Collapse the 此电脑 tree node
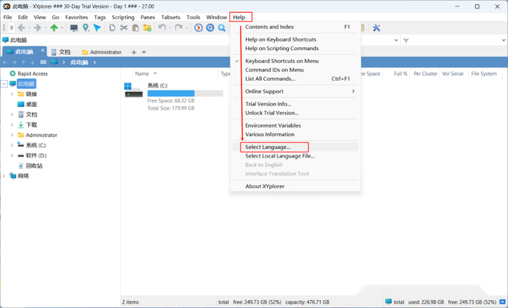The height and width of the screenshot is (308, 508). pyautogui.click(x=4, y=84)
